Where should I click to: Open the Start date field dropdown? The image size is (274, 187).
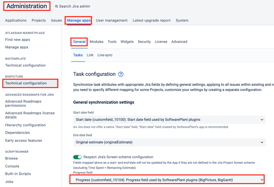(x=169, y=120)
